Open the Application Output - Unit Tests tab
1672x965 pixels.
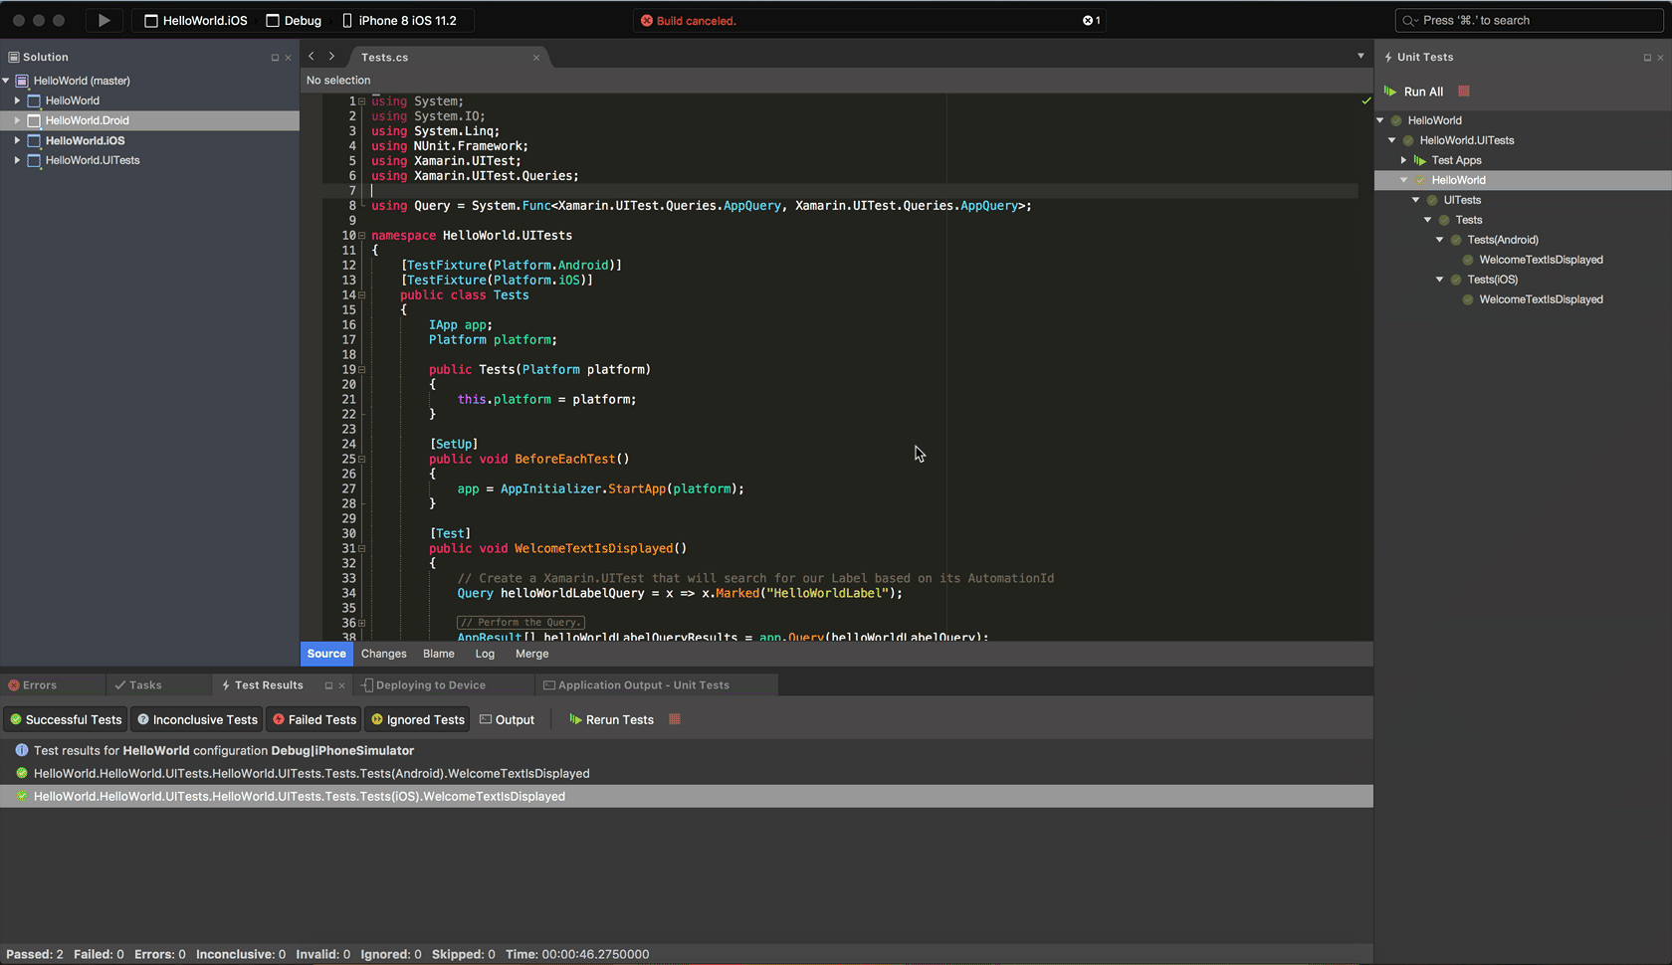pos(643,685)
